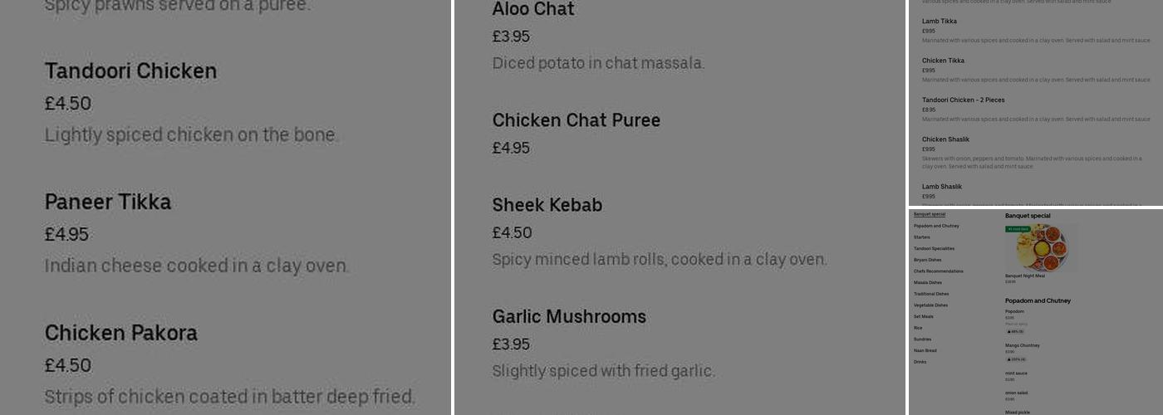Screen dimensions: 1163x415
Task: Select the Sheek Kebab item
Action: coord(547,205)
